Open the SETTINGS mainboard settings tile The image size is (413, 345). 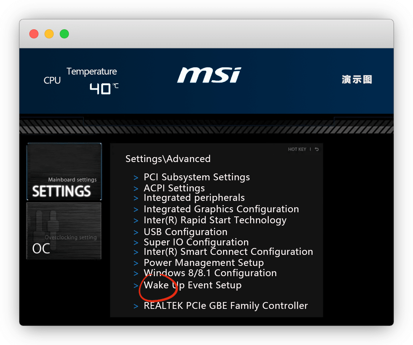click(64, 172)
